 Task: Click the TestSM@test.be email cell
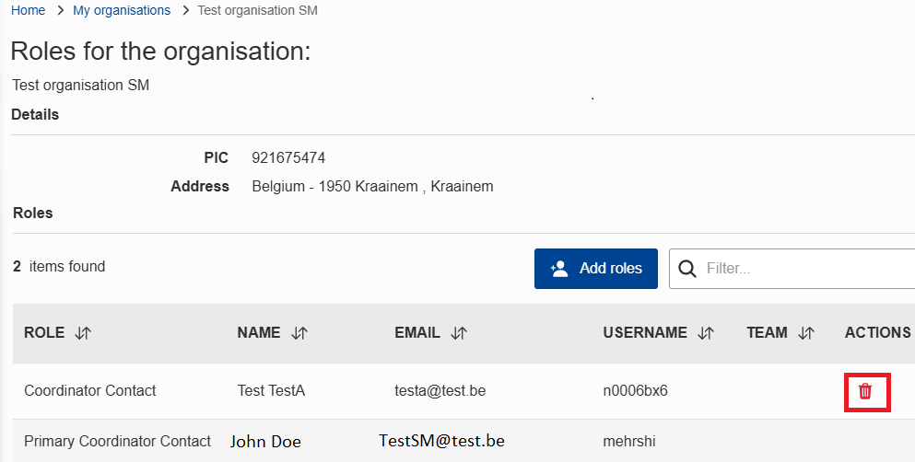point(441,441)
